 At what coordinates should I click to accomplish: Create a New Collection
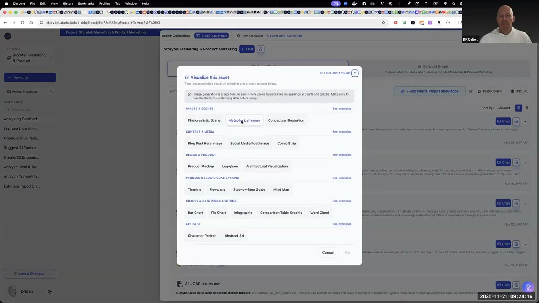coord(250,36)
